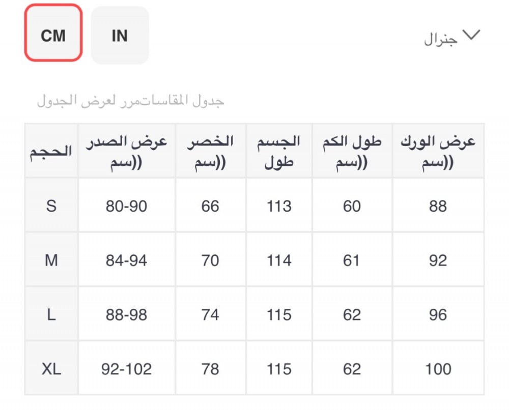
Task: Click the 80-90 chest width cell
Action: coord(127,206)
